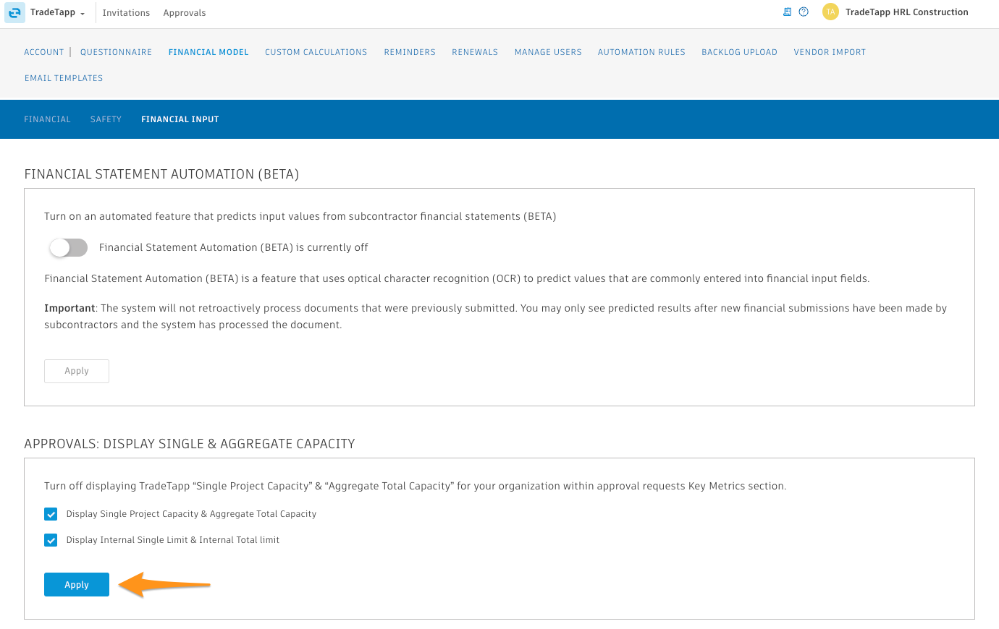
Task: Go to Invitations
Action: tap(126, 13)
